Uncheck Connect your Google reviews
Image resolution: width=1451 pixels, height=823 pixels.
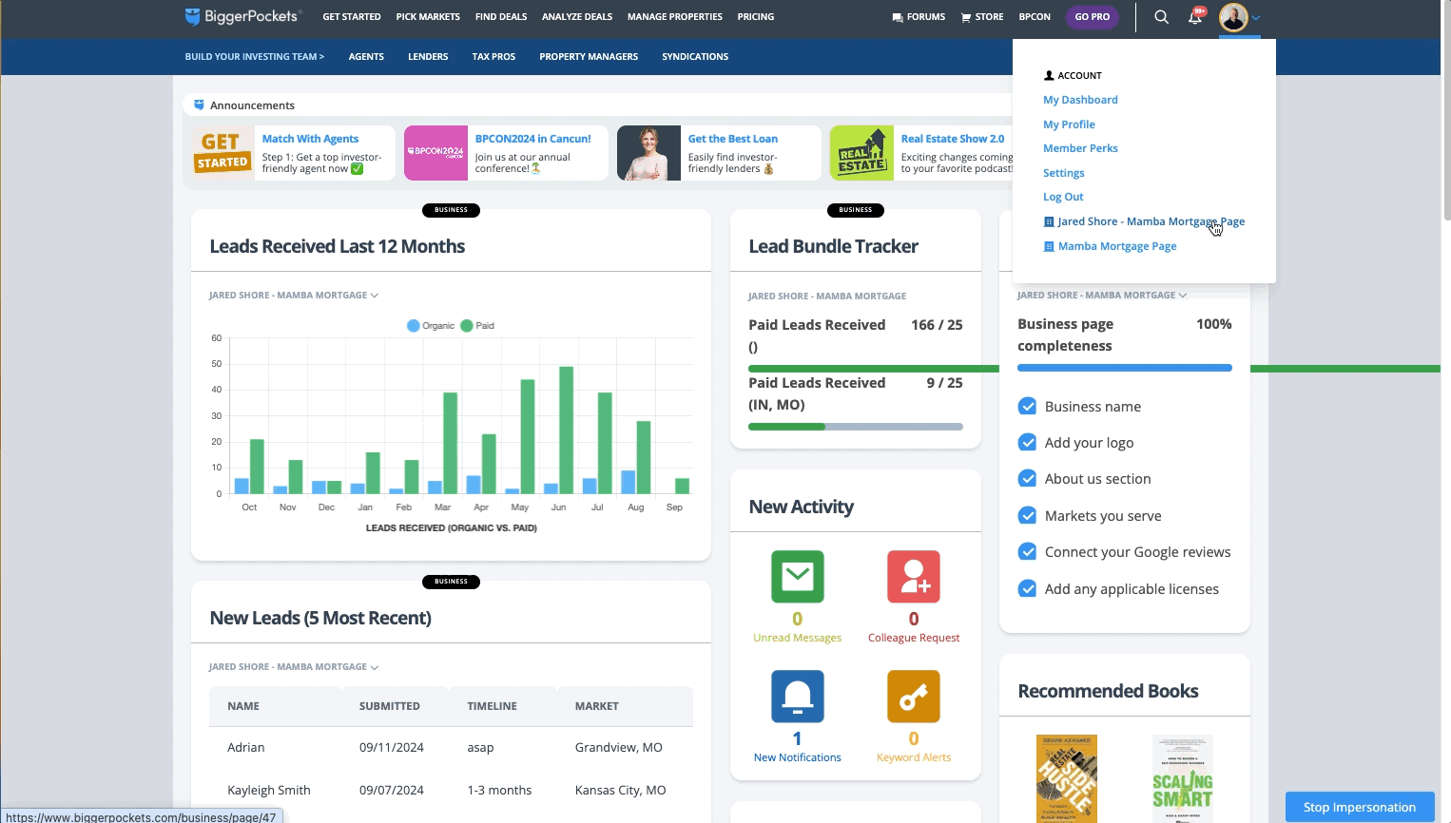point(1027,551)
